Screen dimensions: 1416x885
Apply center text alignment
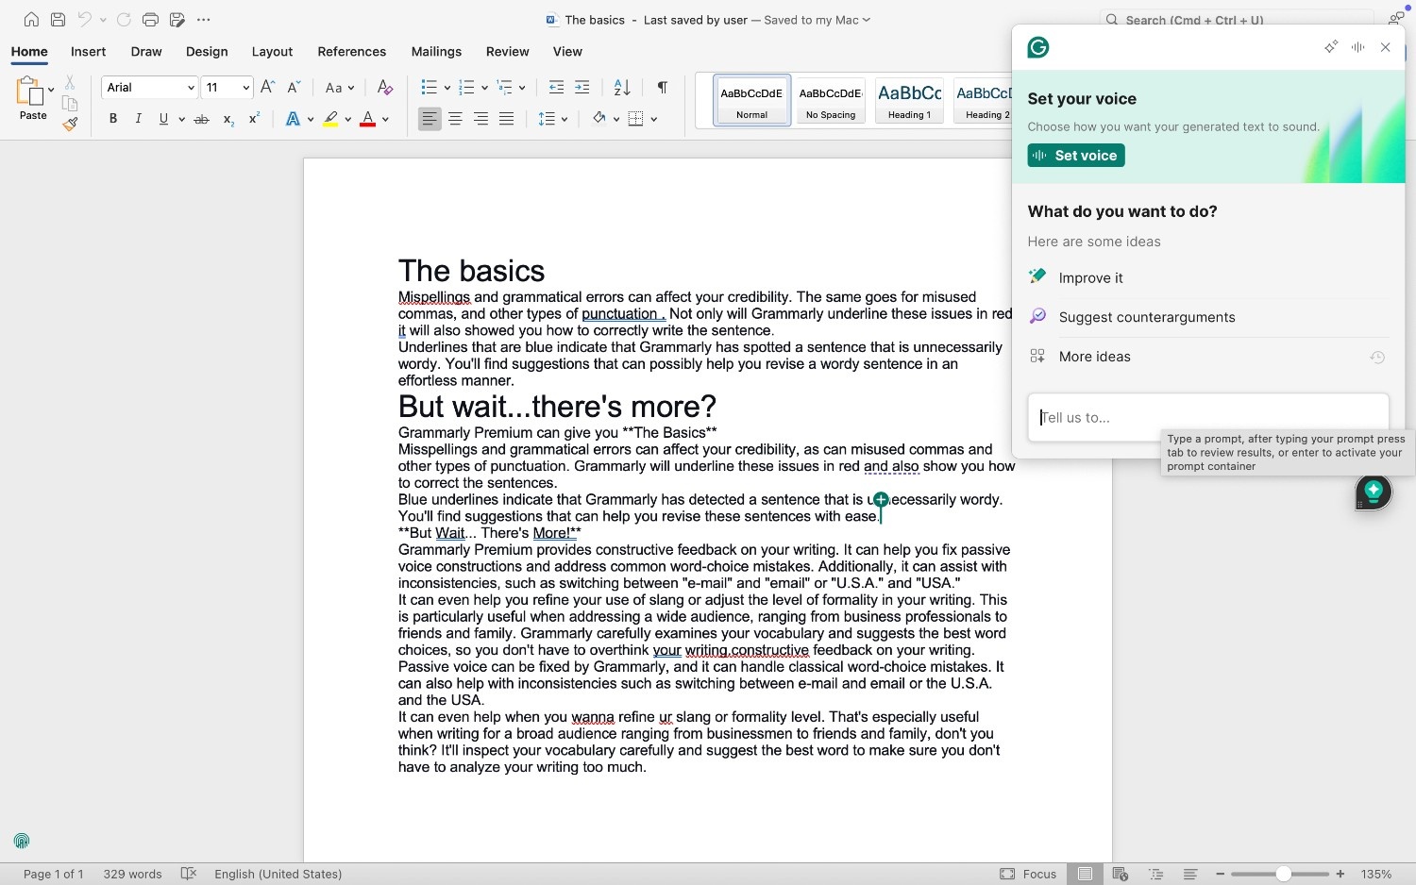pyautogui.click(x=455, y=118)
